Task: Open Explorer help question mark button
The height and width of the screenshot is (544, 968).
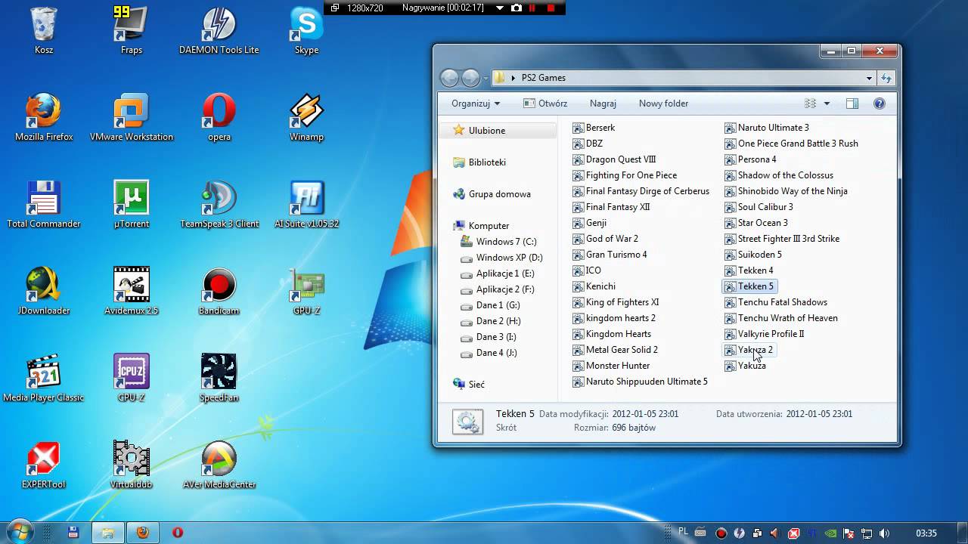Action: 880,104
